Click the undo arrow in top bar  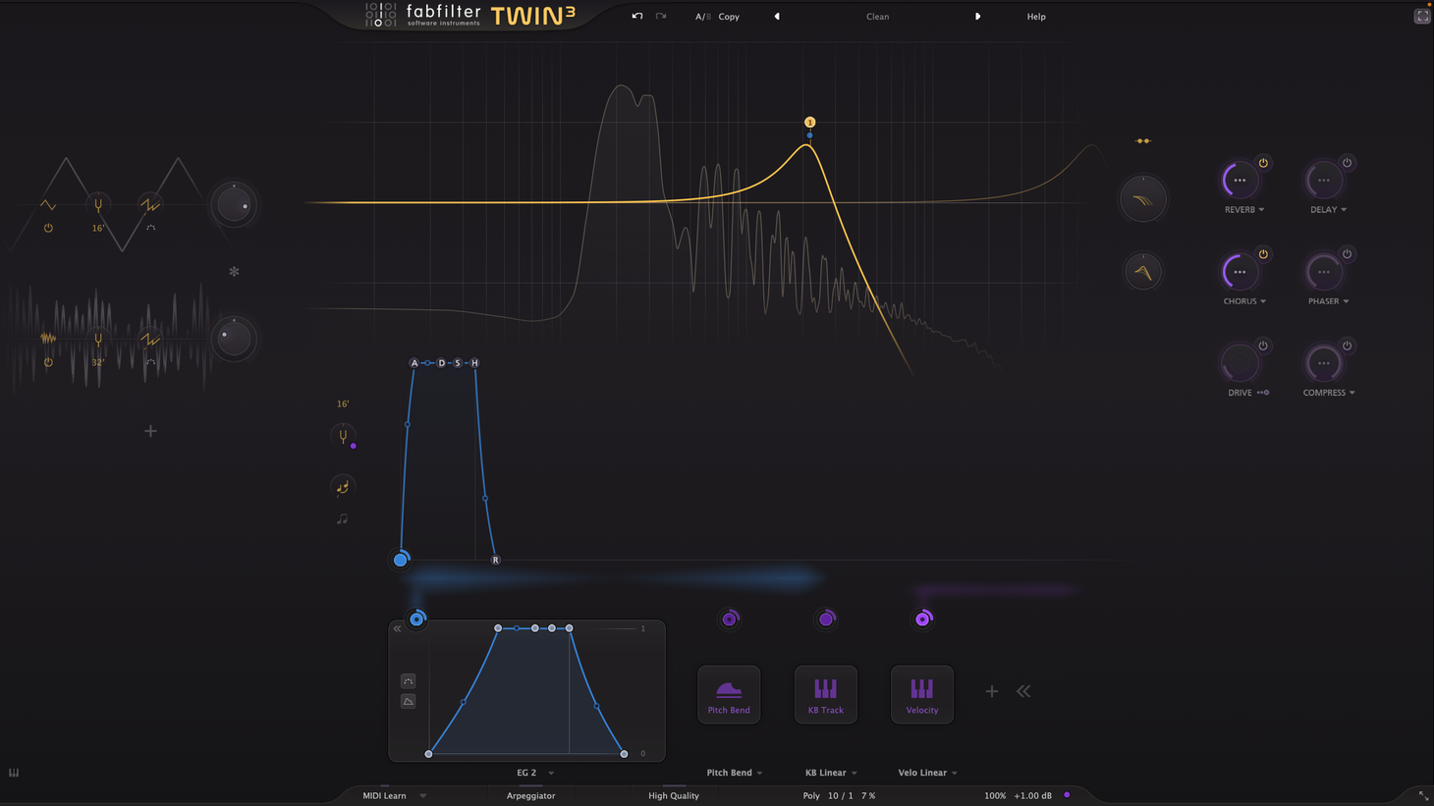637,16
